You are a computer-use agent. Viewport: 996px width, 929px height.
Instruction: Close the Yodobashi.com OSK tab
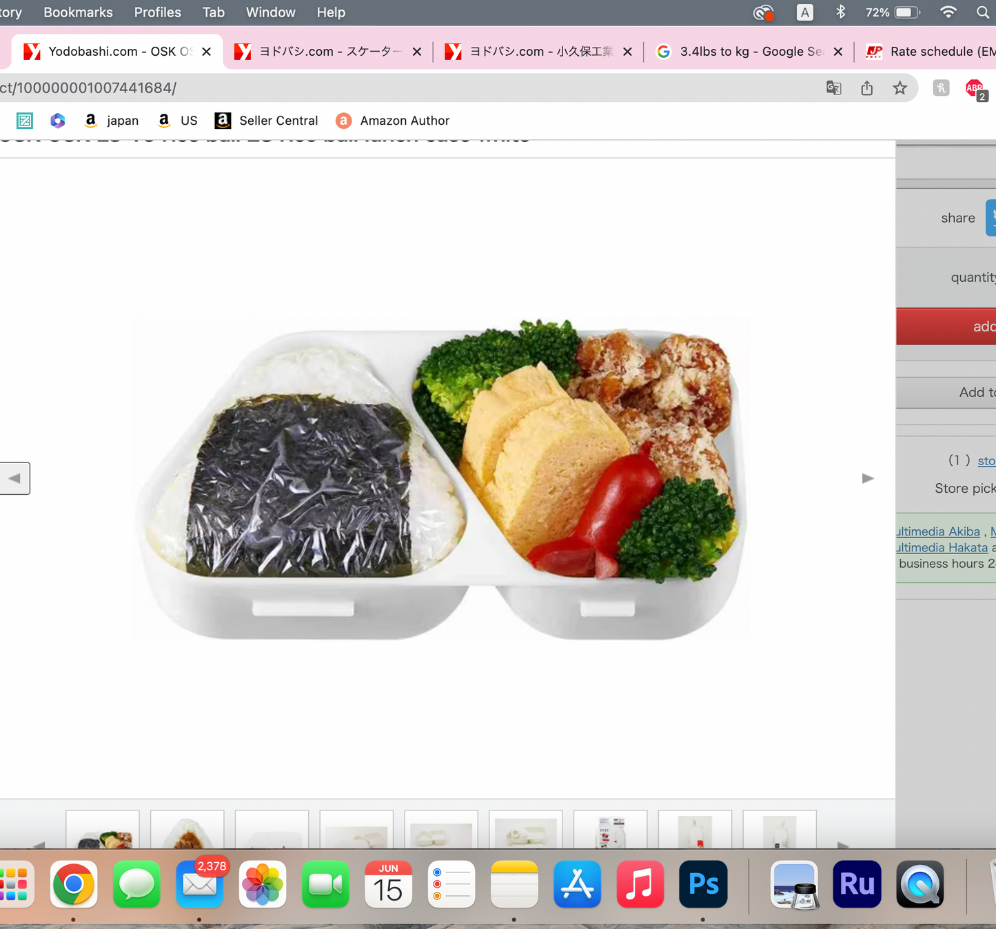(206, 52)
